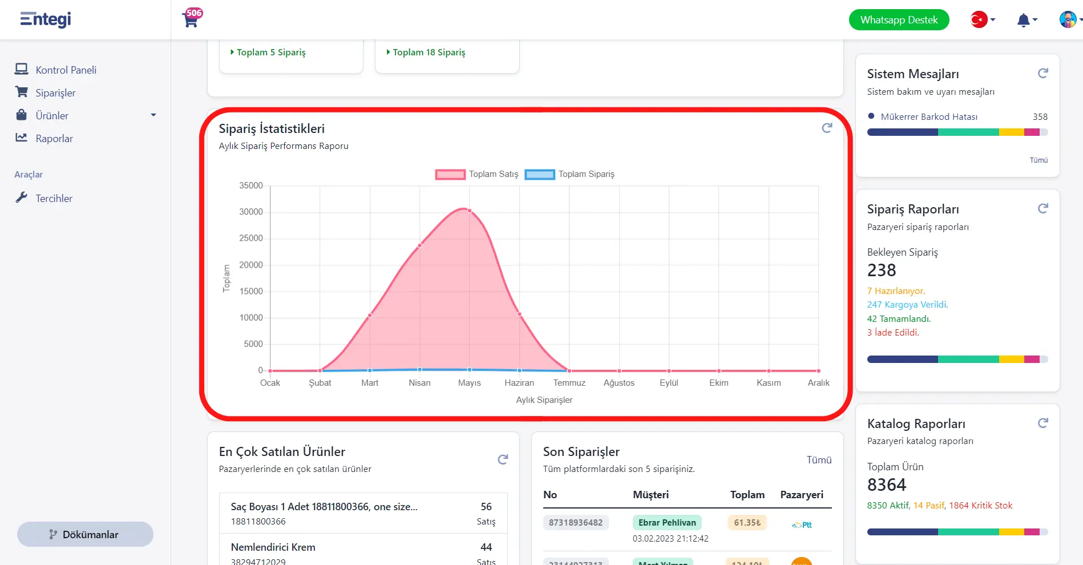
Task: Open Ürünler sidebar item
Action: pyautogui.click(x=52, y=116)
